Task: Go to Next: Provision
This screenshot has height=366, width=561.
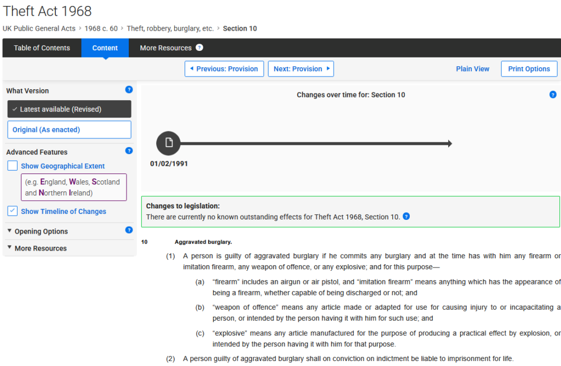Action: [300, 69]
